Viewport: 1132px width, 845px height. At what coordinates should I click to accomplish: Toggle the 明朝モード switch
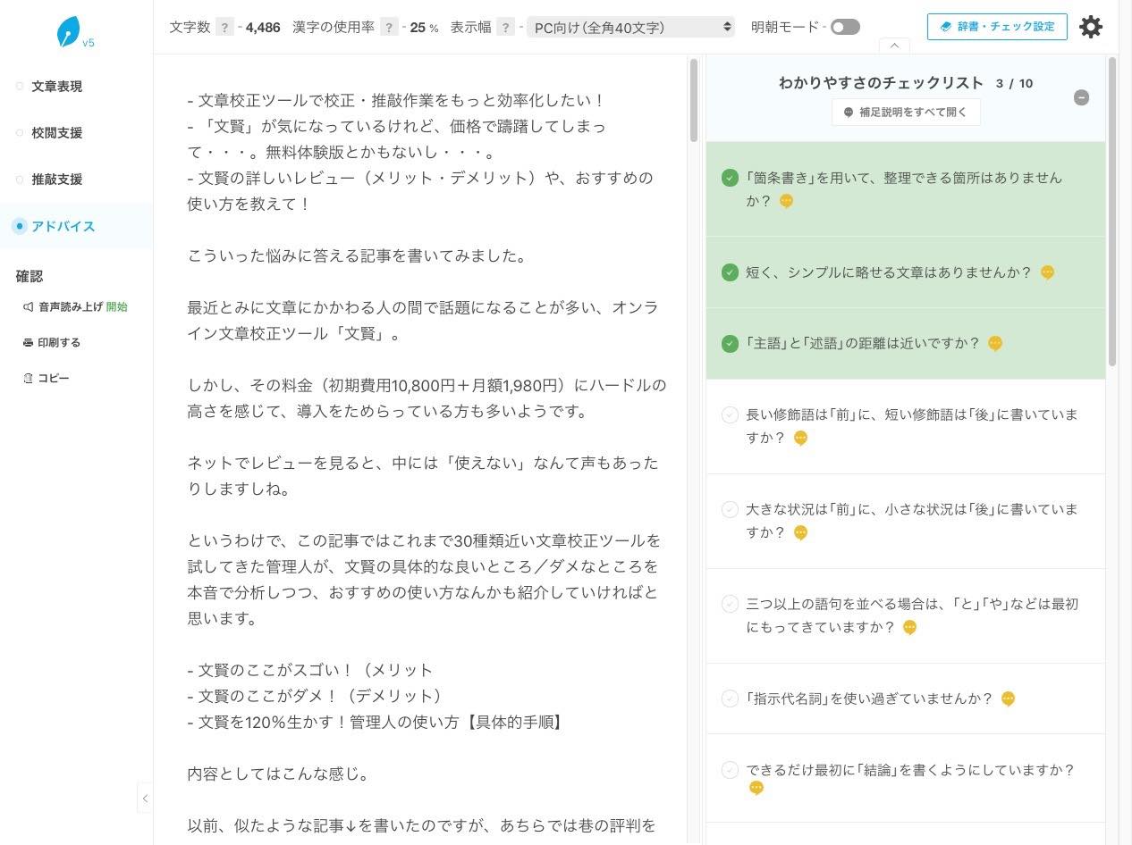pyautogui.click(x=845, y=27)
